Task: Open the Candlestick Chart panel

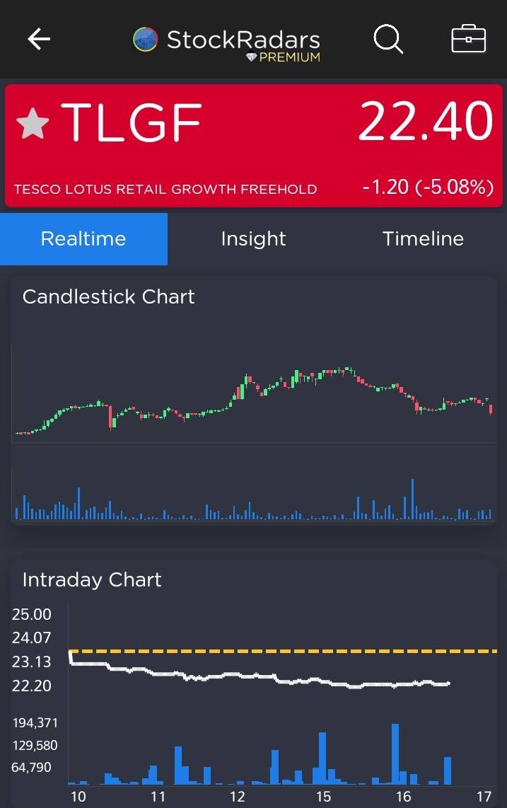Action: [109, 296]
